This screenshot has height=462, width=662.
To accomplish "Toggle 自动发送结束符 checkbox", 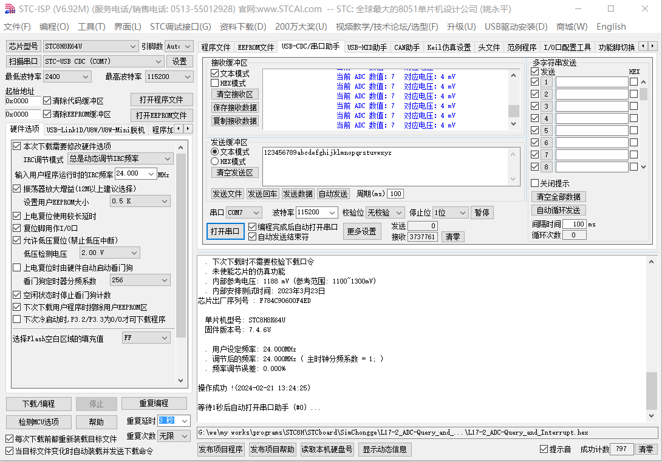I will (x=253, y=237).
